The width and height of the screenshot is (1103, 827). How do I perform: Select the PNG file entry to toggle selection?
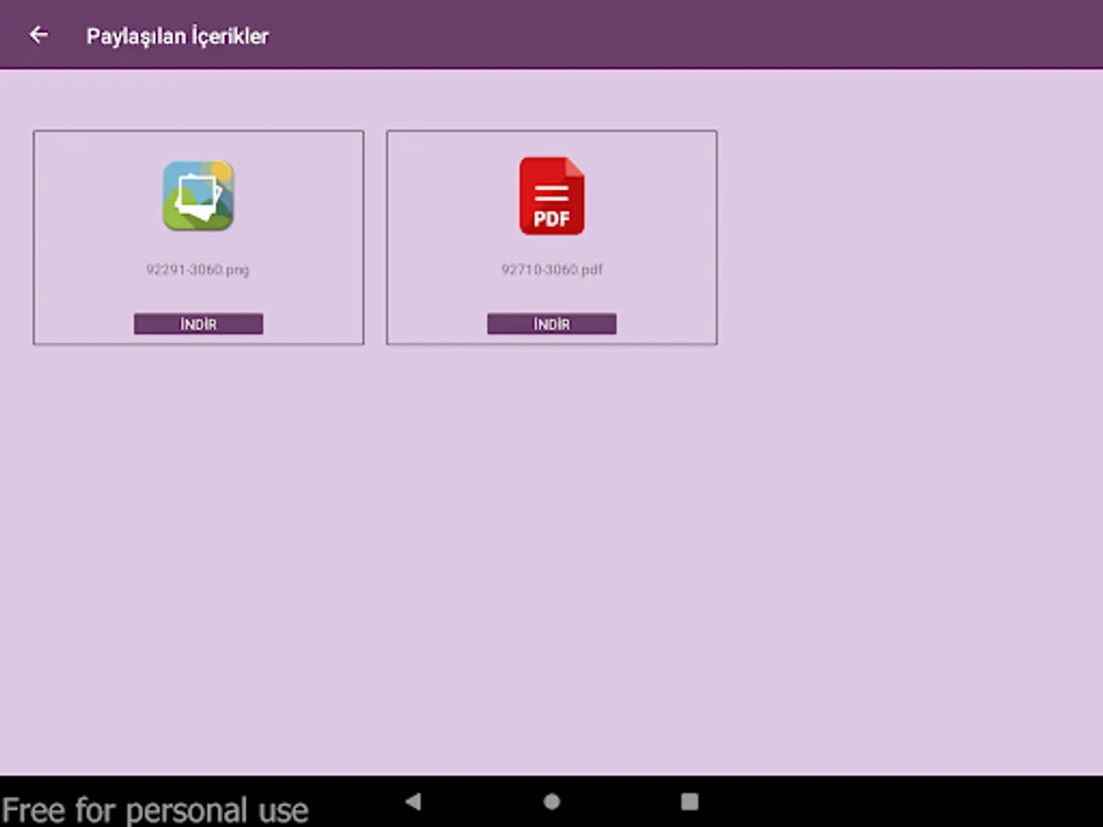click(x=199, y=237)
